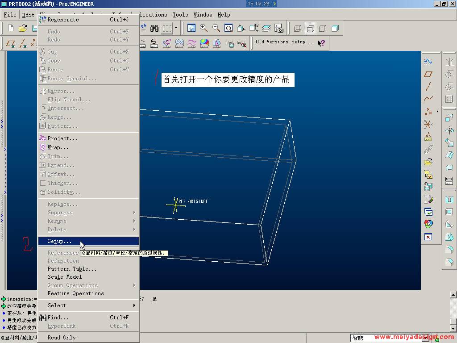This screenshot has height=343, width=457.
Task: Open the find binoculars toolbar icon
Action: (x=154, y=28)
